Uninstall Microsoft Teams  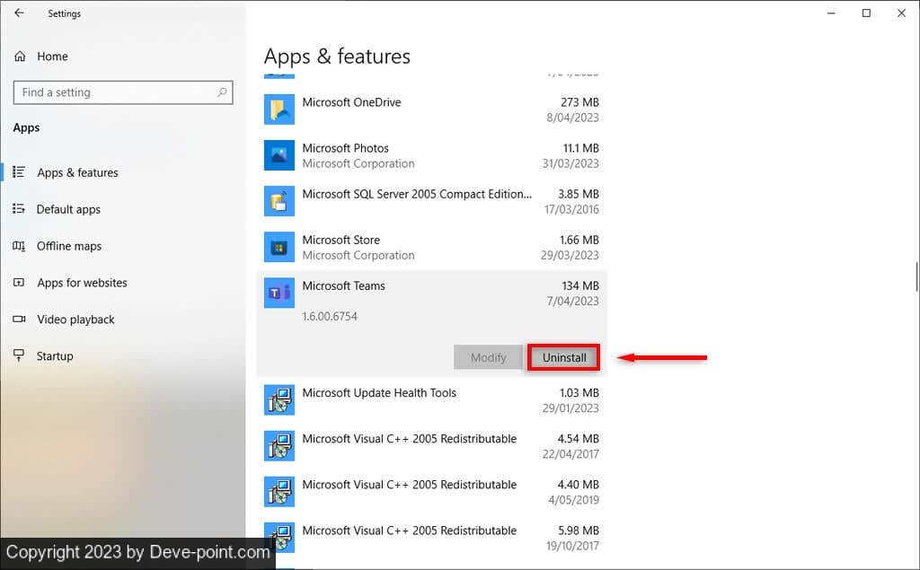click(x=564, y=357)
